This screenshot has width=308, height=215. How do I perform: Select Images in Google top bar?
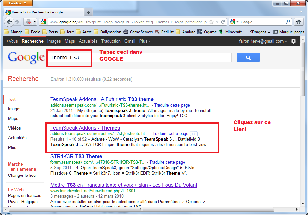click(54, 41)
